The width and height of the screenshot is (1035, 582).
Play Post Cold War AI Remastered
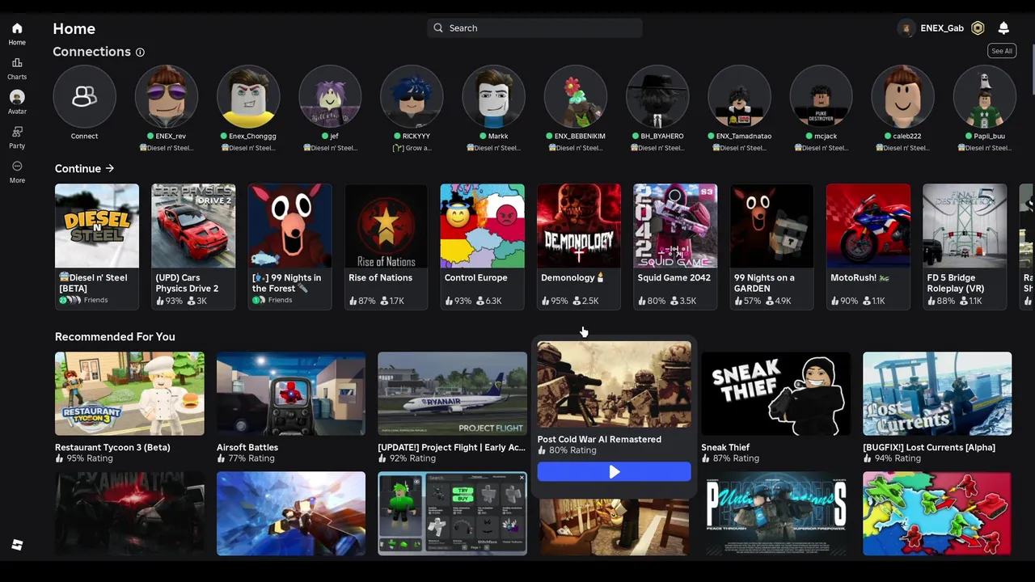point(614,472)
